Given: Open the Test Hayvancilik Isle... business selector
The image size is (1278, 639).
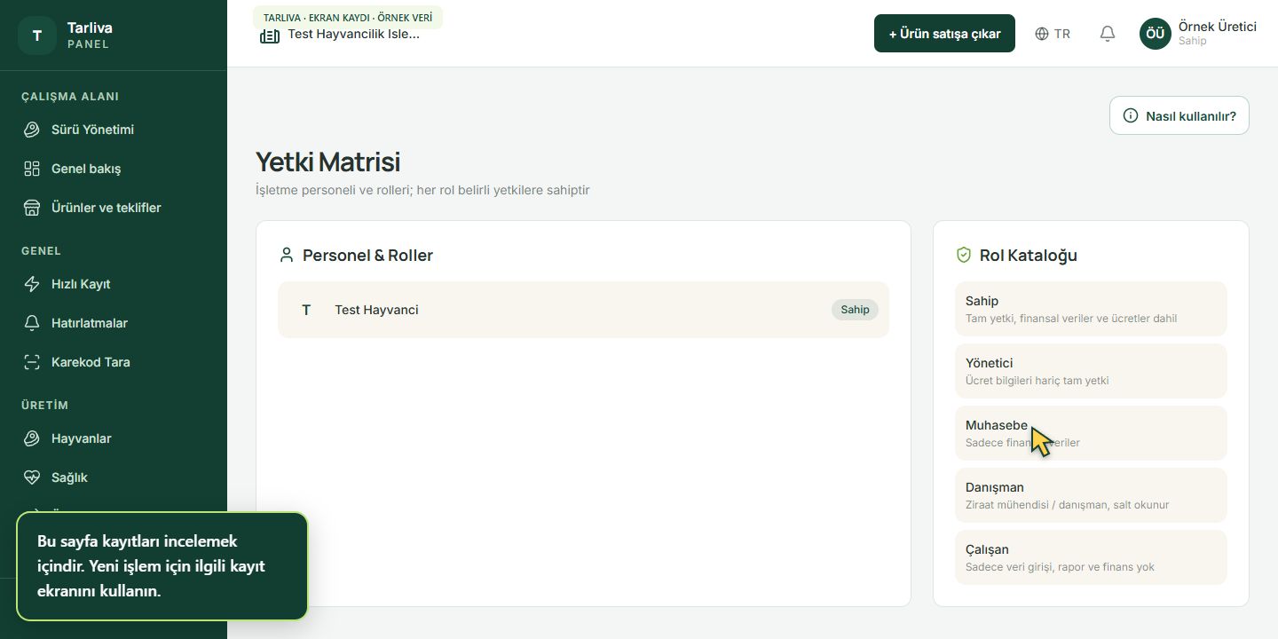Looking at the screenshot, I should tap(340, 35).
